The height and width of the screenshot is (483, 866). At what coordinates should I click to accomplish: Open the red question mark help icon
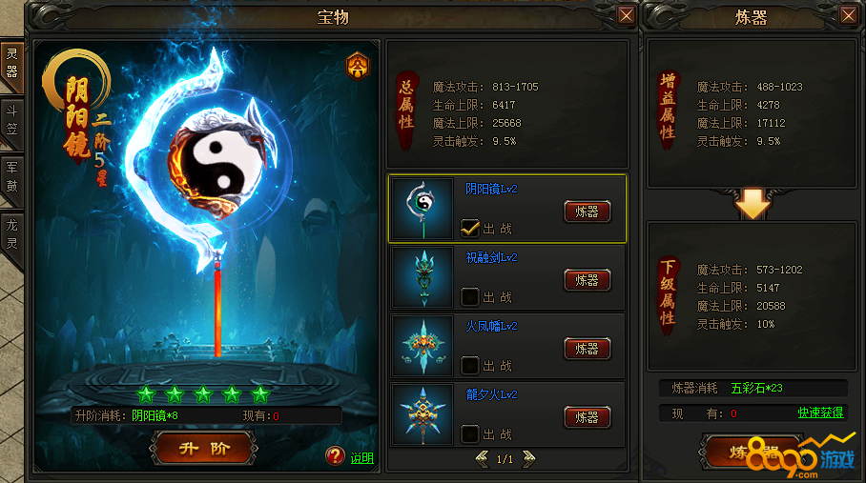(335, 456)
